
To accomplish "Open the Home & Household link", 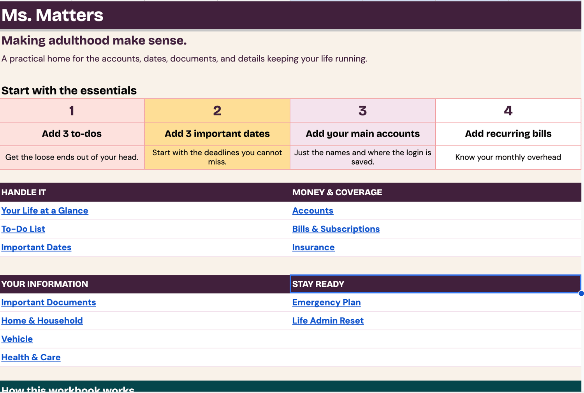I will tap(42, 321).
